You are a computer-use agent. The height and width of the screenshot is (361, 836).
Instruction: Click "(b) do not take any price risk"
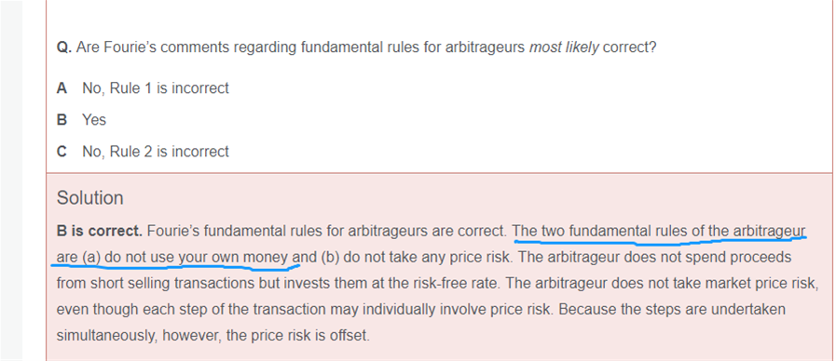point(418,258)
